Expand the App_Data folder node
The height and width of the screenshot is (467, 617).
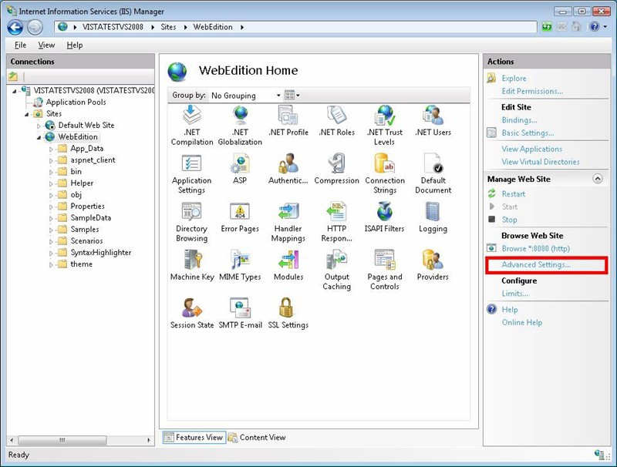[51, 149]
